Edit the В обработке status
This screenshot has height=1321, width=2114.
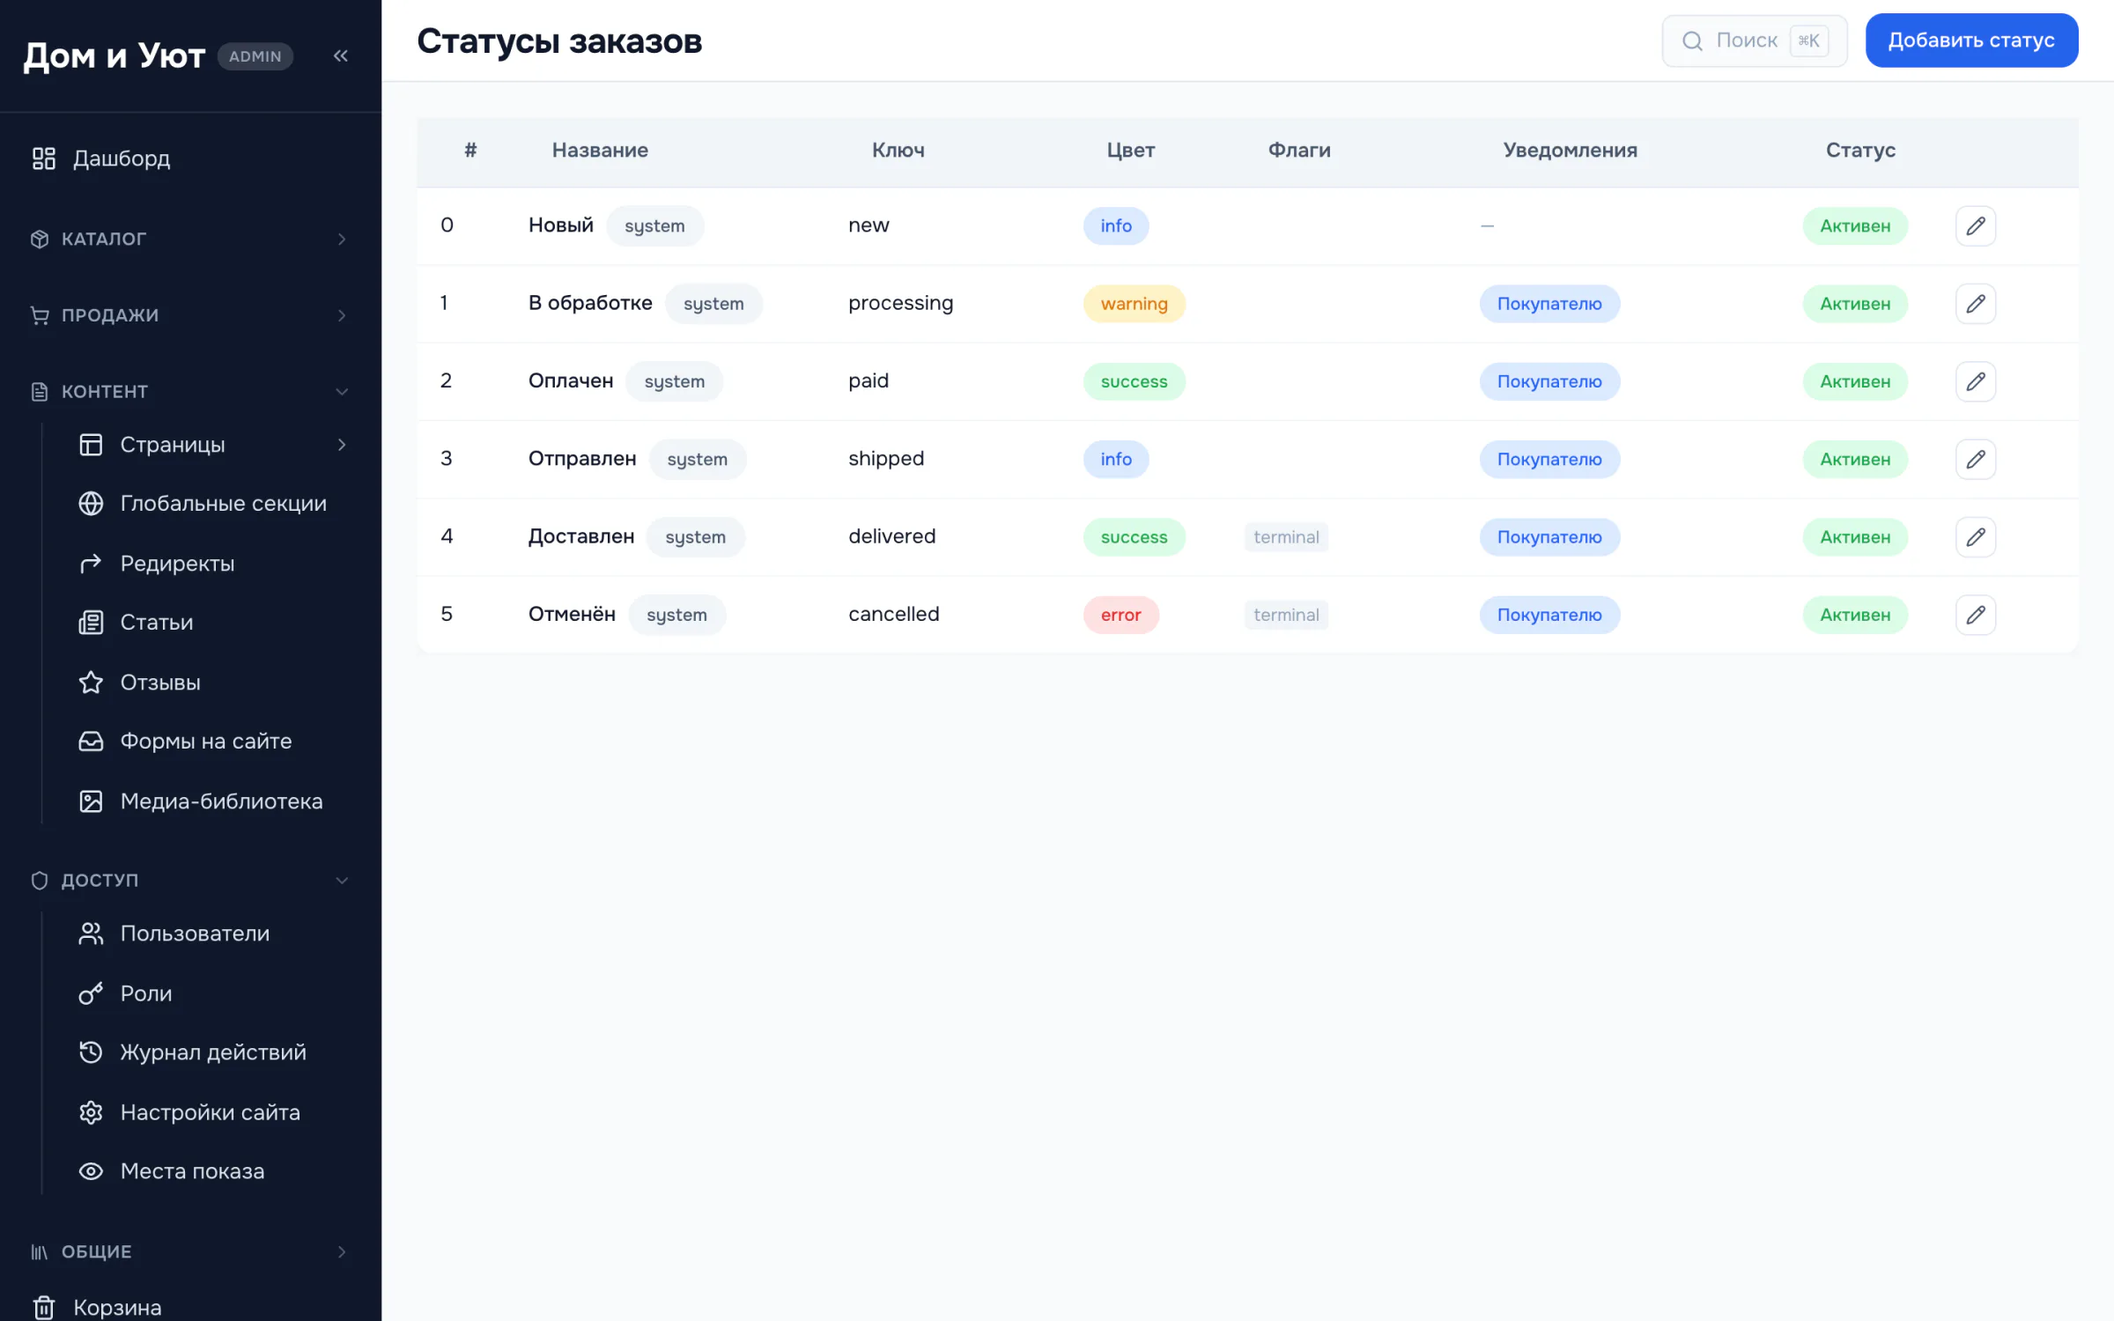[x=1976, y=304]
